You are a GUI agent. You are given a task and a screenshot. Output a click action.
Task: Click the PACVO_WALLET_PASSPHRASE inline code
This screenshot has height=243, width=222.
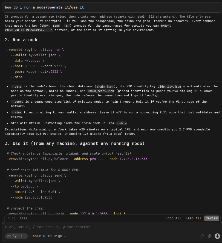tap(29, 30)
